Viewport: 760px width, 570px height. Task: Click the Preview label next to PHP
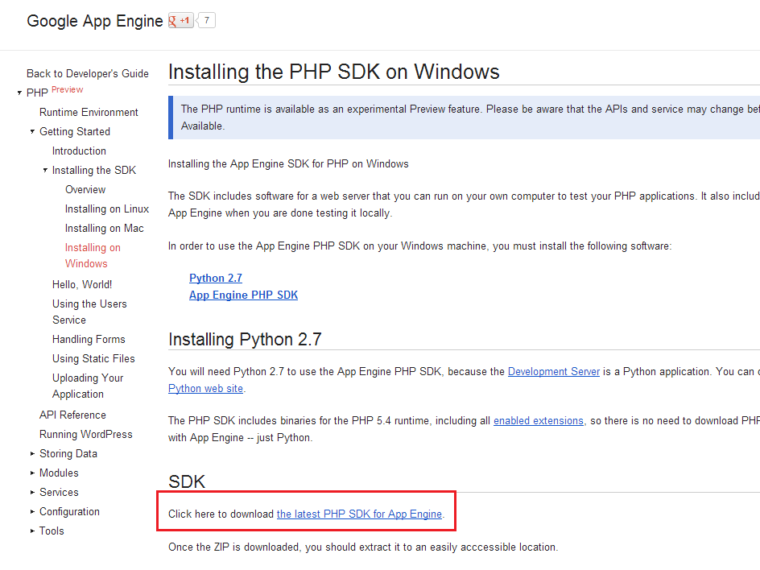click(x=68, y=89)
